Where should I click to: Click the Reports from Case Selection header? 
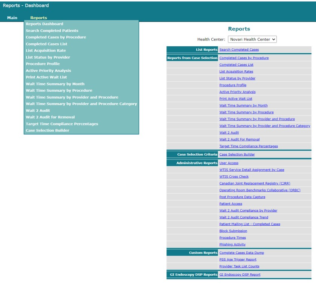(192, 58)
